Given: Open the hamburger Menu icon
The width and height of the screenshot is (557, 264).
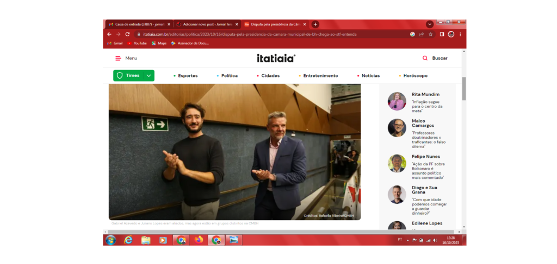Looking at the screenshot, I should (x=118, y=58).
